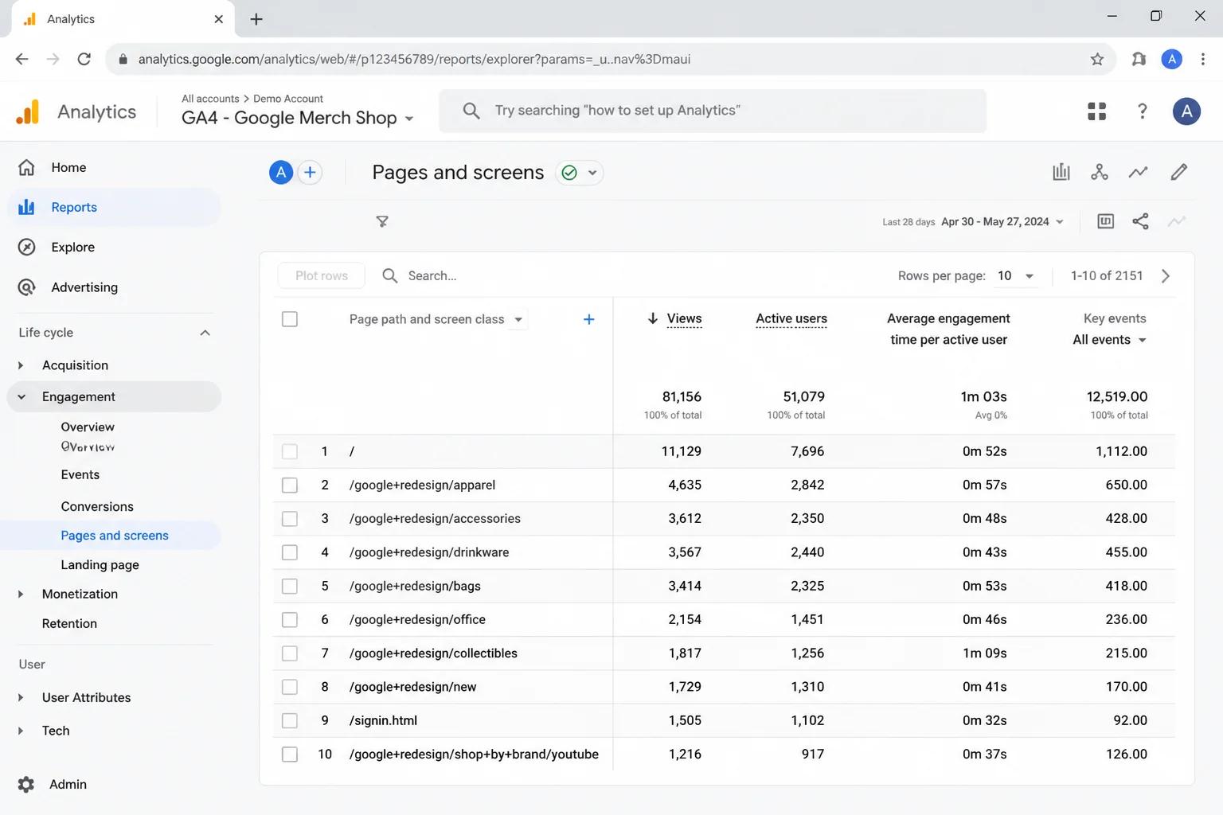Click the add filter funnel icon
The width and height of the screenshot is (1223, 815).
tap(382, 221)
